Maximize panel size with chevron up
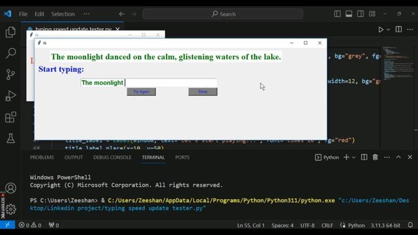Viewport: 418px width, 235px height. click(x=398, y=157)
